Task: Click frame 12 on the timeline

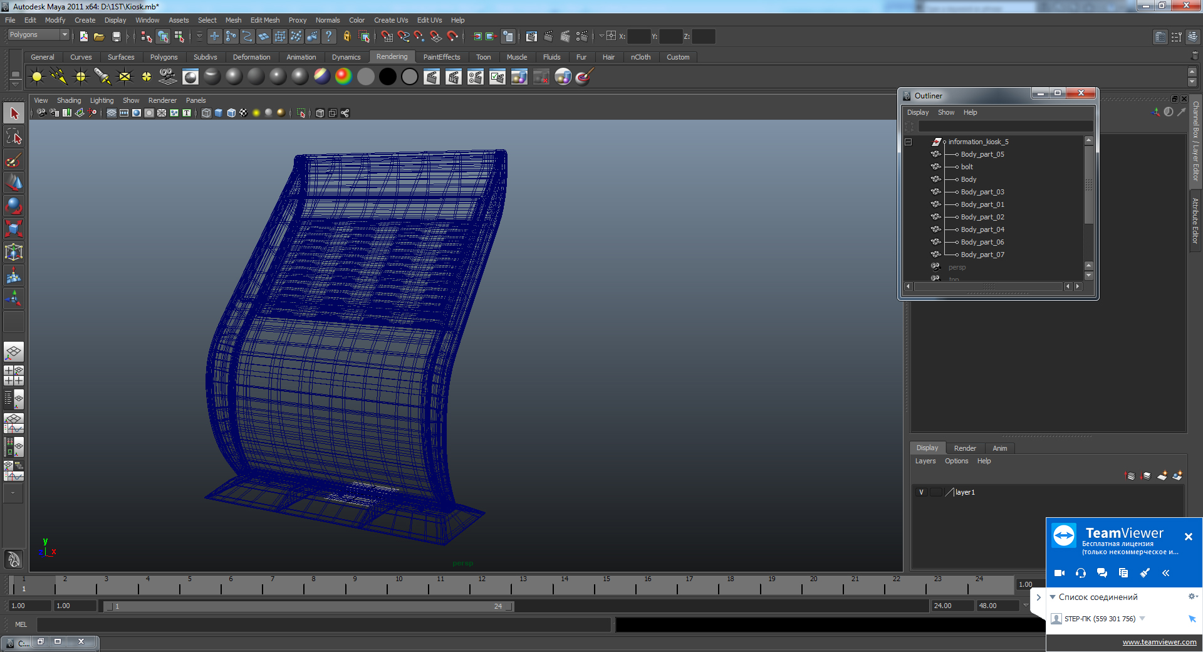Action: (x=482, y=586)
